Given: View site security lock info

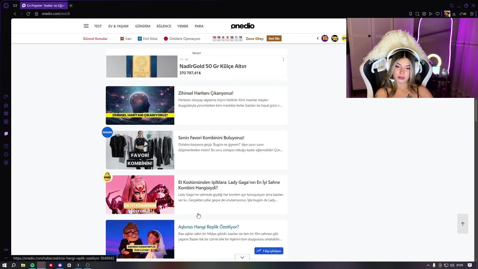Looking at the screenshot, I should (37, 14).
